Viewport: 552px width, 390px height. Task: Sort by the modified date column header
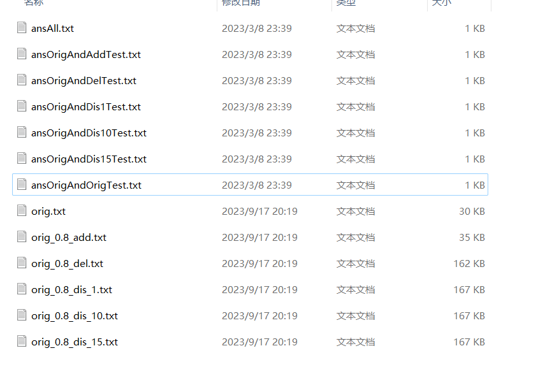tap(241, 3)
